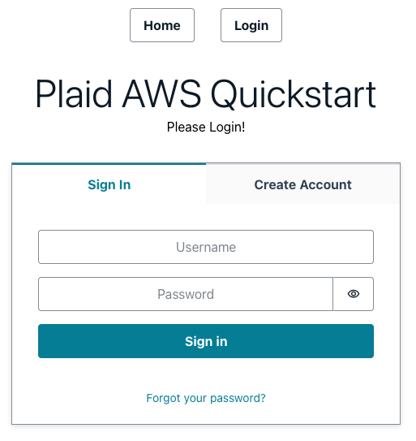Image resolution: width=416 pixels, height=441 pixels.
Task: Go Home via the top button
Action: pyautogui.click(x=164, y=26)
